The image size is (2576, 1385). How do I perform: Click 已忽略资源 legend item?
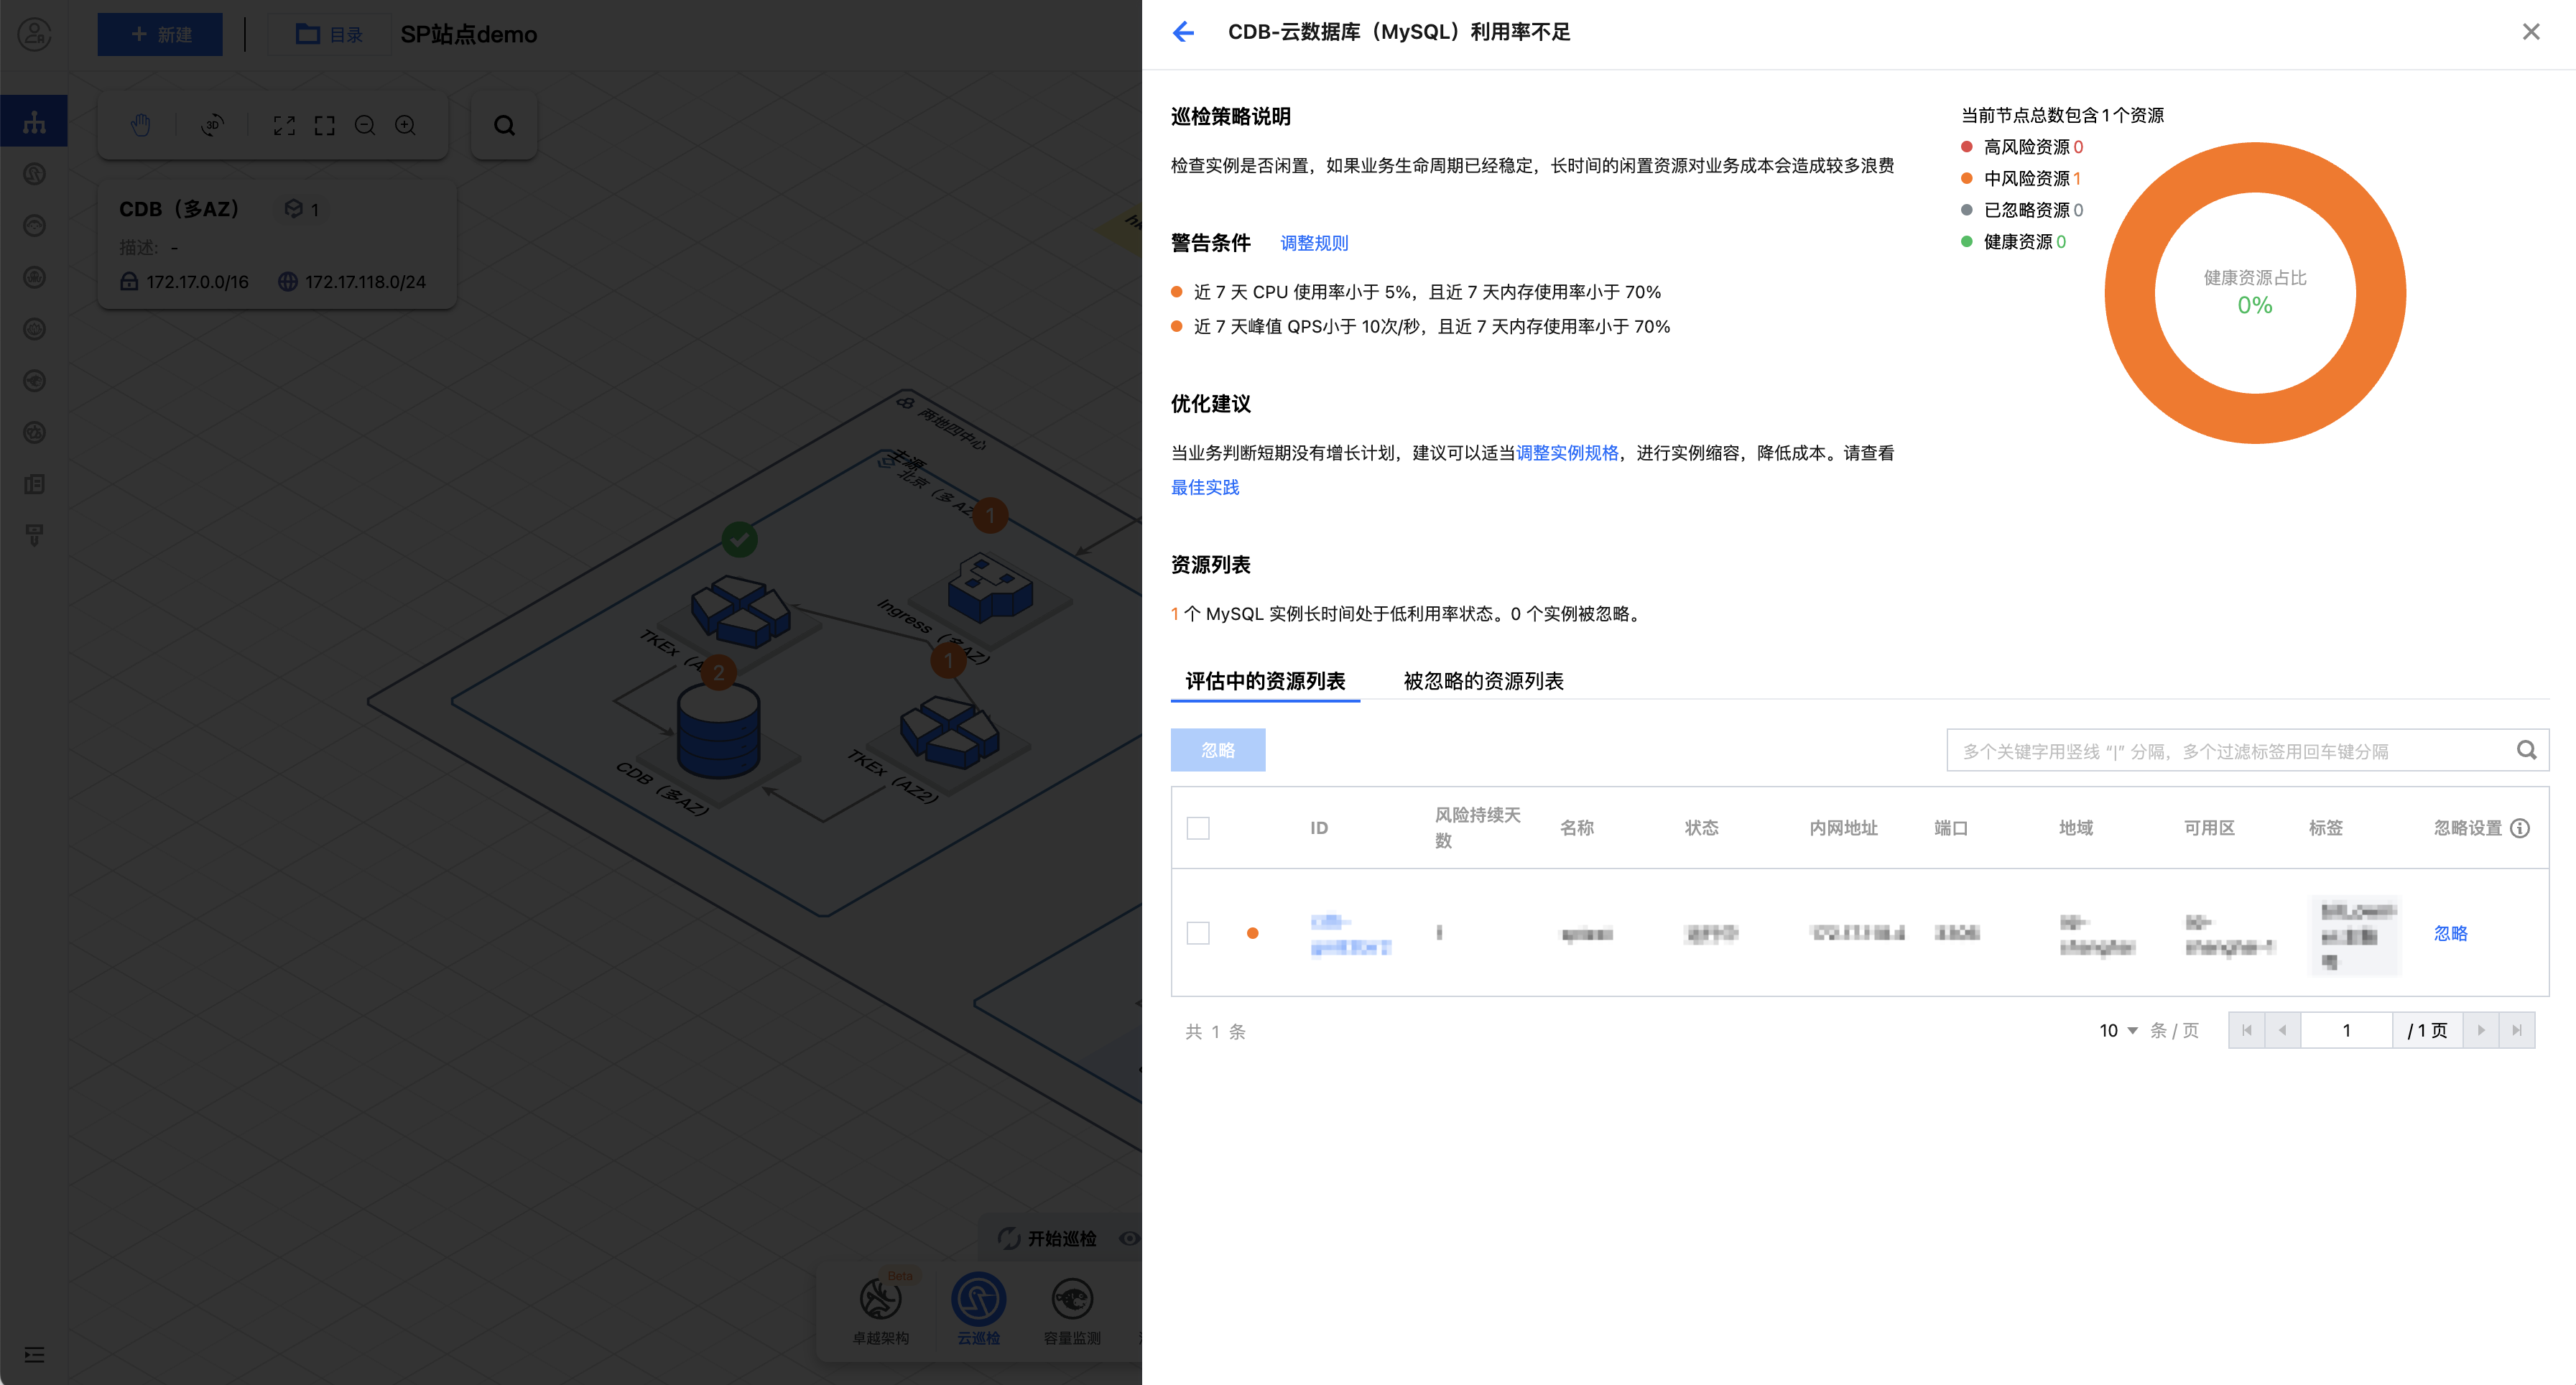click(x=2022, y=210)
